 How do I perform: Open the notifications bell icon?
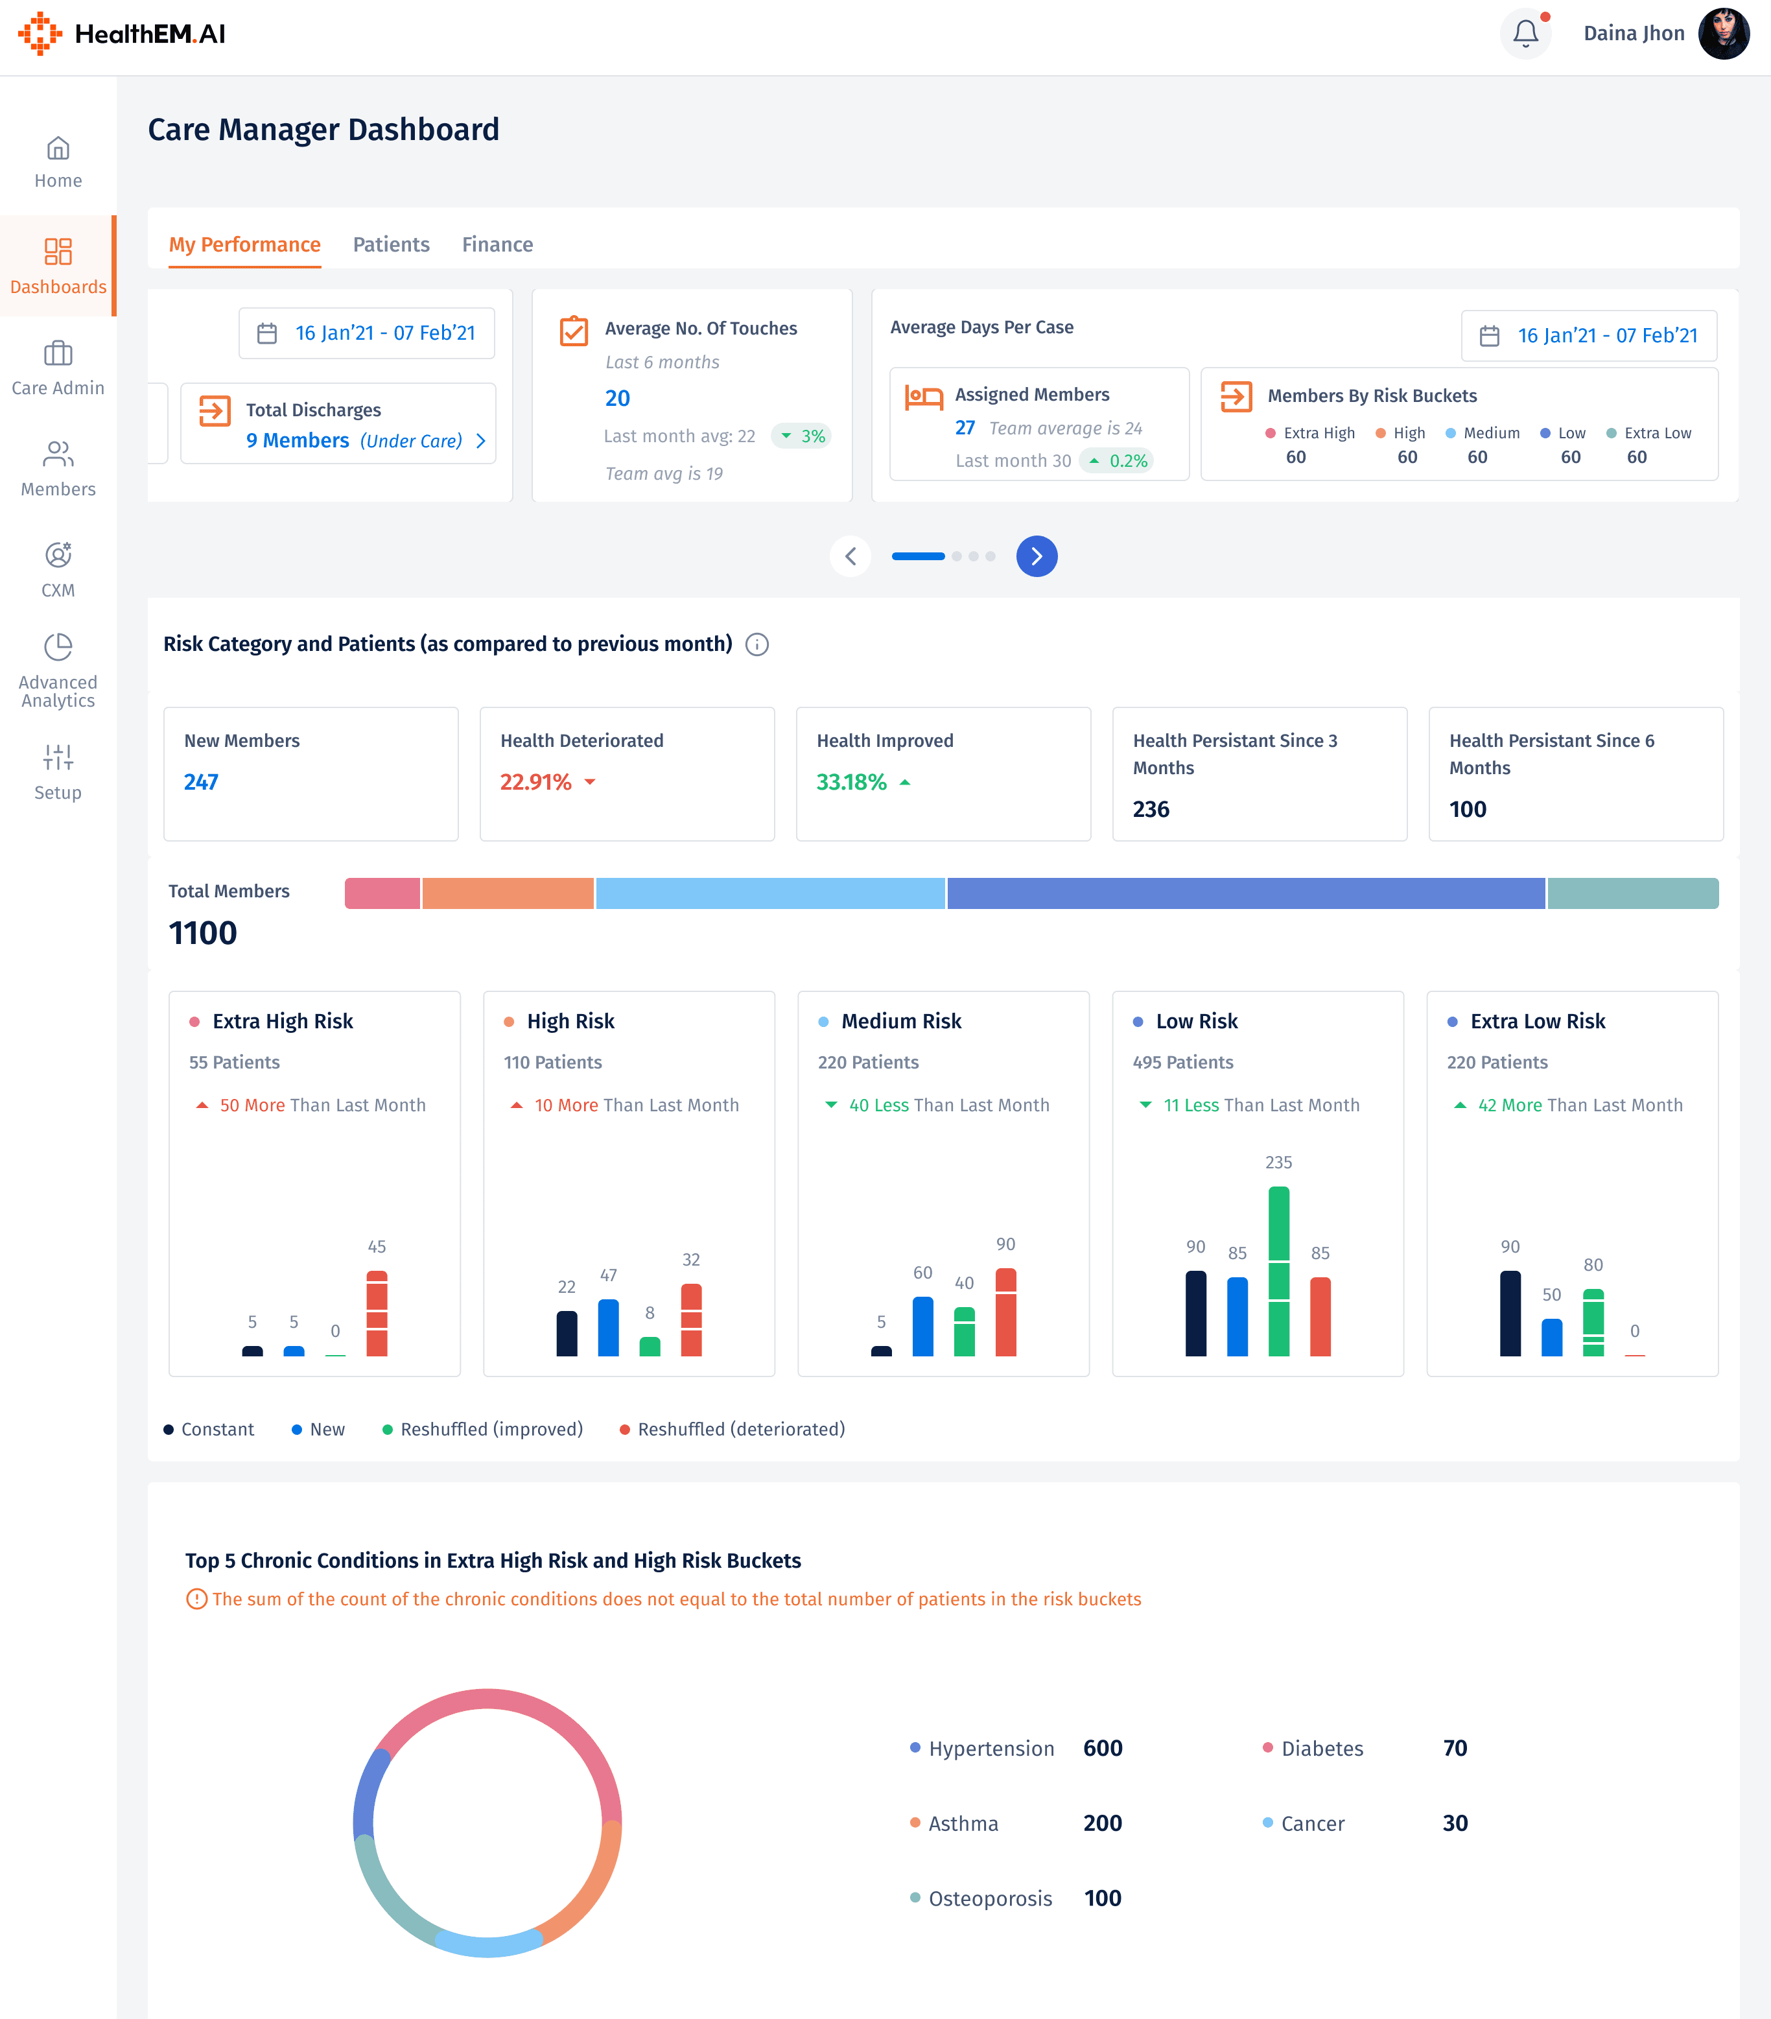click(x=1525, y=34)
